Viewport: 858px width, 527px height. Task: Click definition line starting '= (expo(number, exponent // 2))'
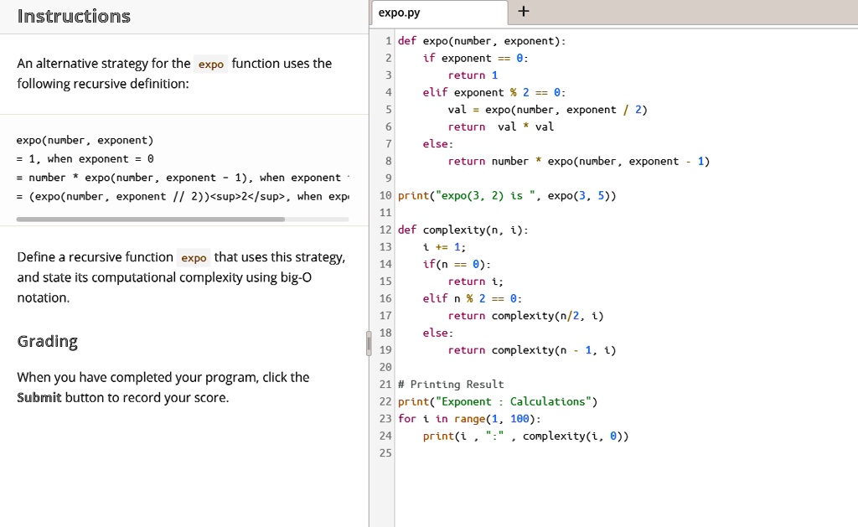click(x=182, y=196)
